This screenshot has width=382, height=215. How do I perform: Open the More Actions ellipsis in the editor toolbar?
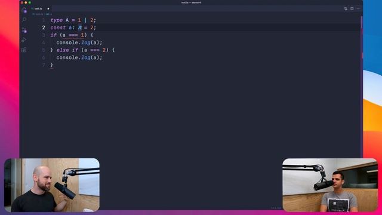pos(358,9)
